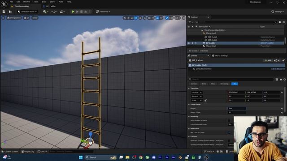Toggle grid location snapping in viewport
The image size is (287, 161).
[x=149, y=18]
